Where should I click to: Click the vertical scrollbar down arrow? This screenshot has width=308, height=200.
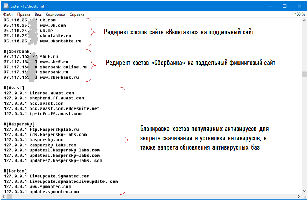[304, 191]
